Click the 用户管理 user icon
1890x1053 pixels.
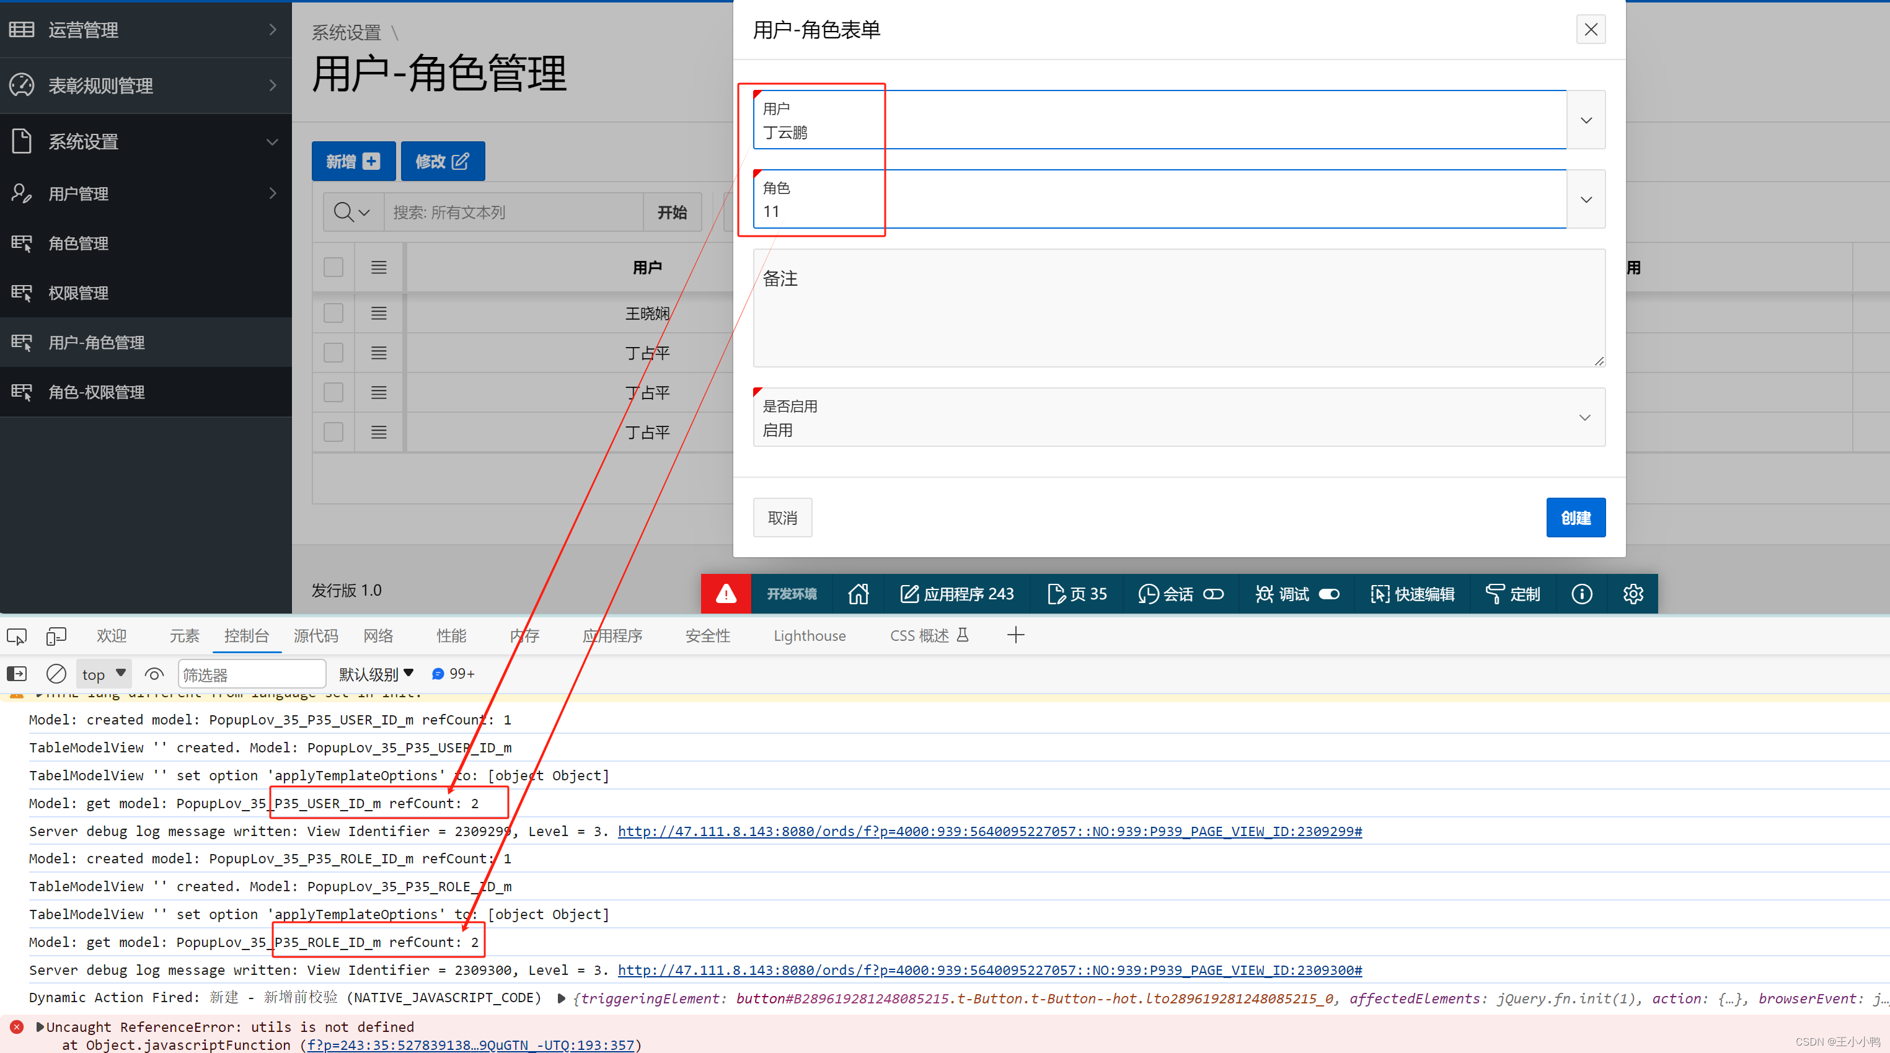[x=22, y=193]
